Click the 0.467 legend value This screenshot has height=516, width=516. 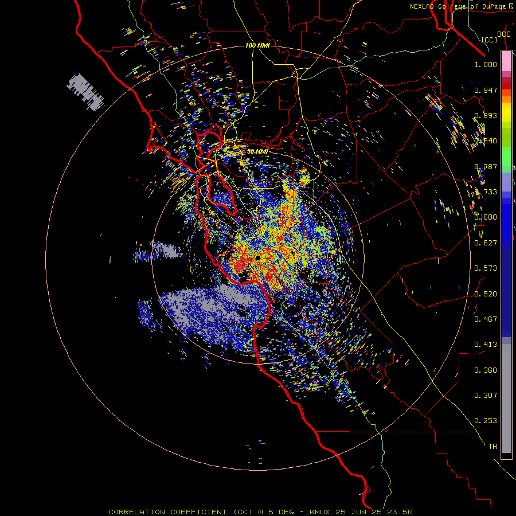(486, 319)
